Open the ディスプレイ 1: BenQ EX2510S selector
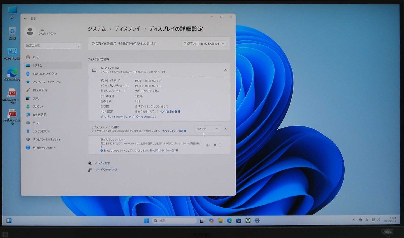Screen dimensions: 404x238 [204, 43]
